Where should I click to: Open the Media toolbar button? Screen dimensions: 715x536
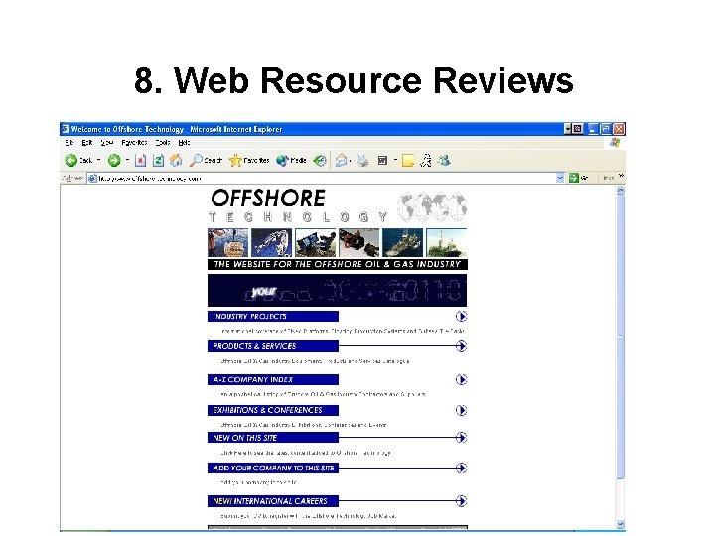tap(291, 161)
